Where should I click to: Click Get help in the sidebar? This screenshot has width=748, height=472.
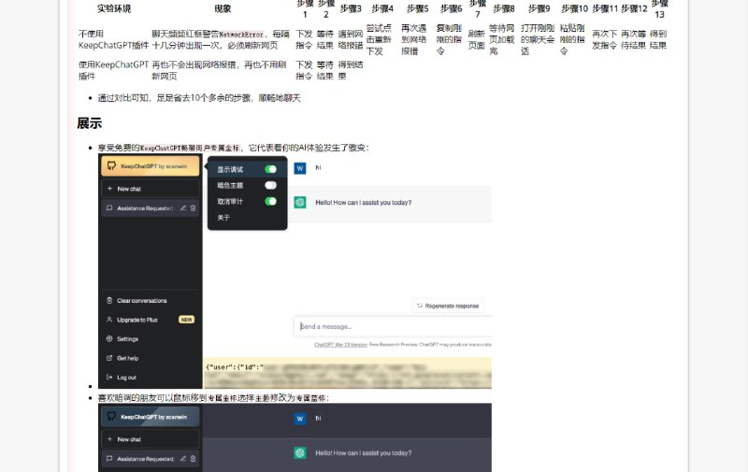click(x=127, y=358)
